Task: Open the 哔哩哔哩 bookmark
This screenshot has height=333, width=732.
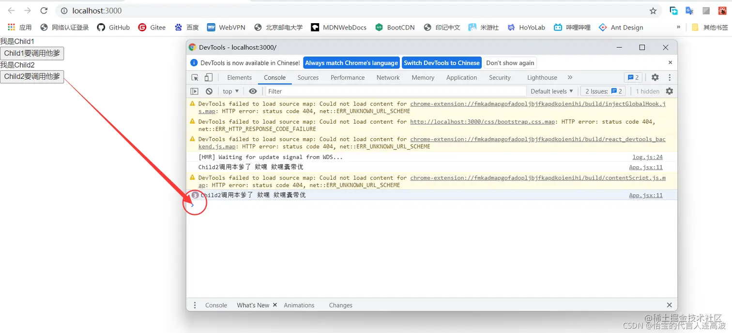Action: pos(572,28)
